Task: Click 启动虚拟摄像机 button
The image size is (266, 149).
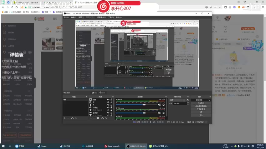Action: (x=201, y=106)
